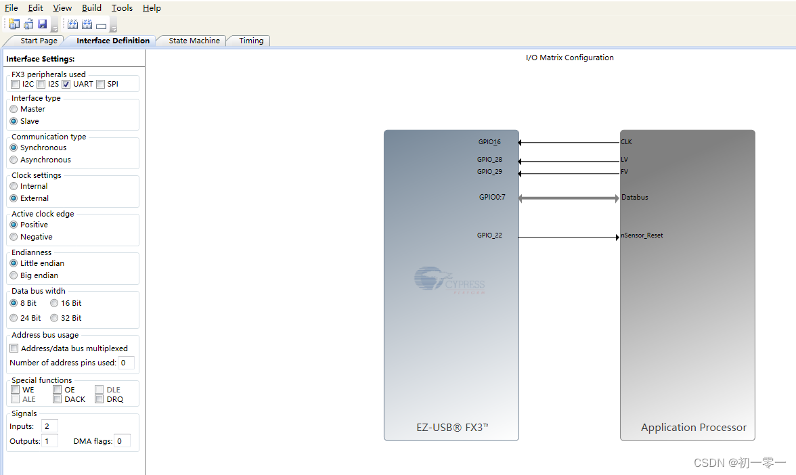Open the Build menu
The image size is (796, 475).
(91, 7)
